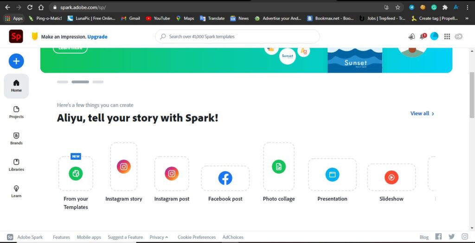Viewport: 475px width, 243px height.
Task: Click the Adobe Spark footer link
Action: 25,237
